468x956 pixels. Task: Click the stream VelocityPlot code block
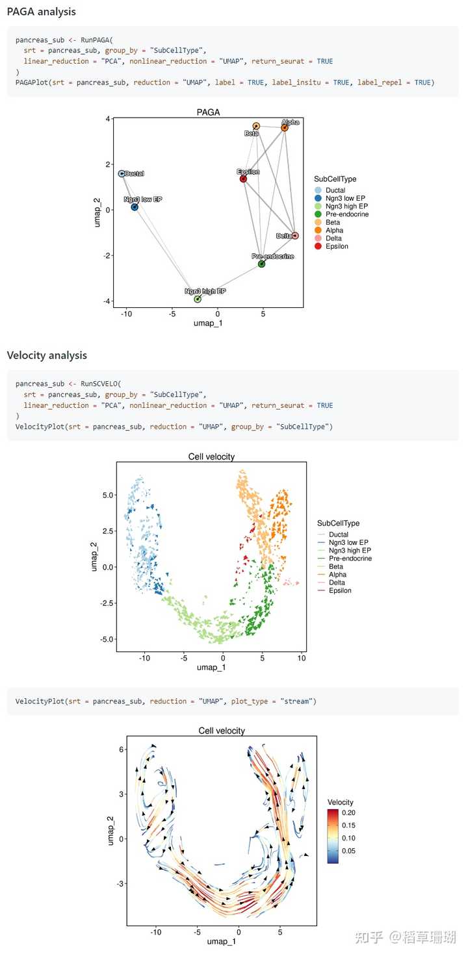coord(233,701)
